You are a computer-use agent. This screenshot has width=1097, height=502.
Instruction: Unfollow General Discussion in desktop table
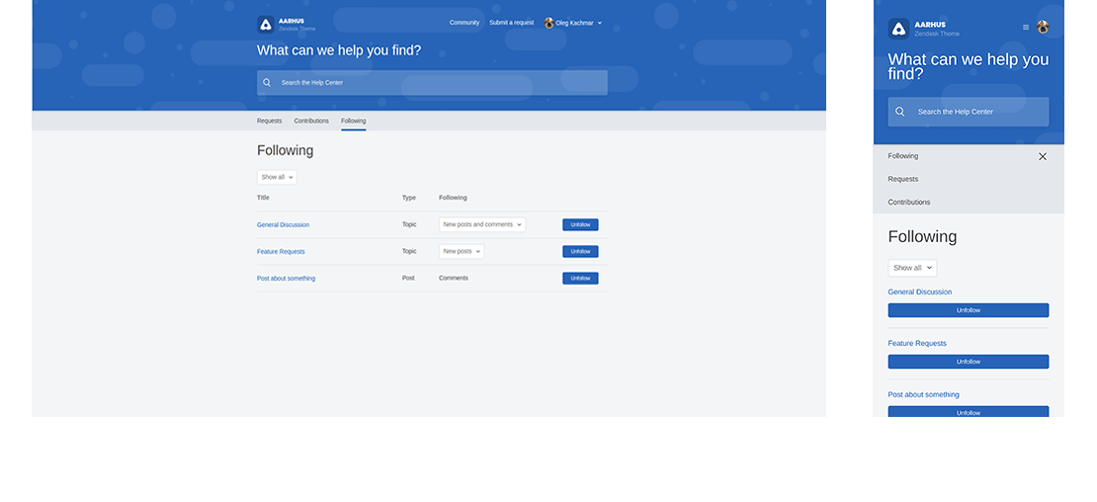click(580, 224)
